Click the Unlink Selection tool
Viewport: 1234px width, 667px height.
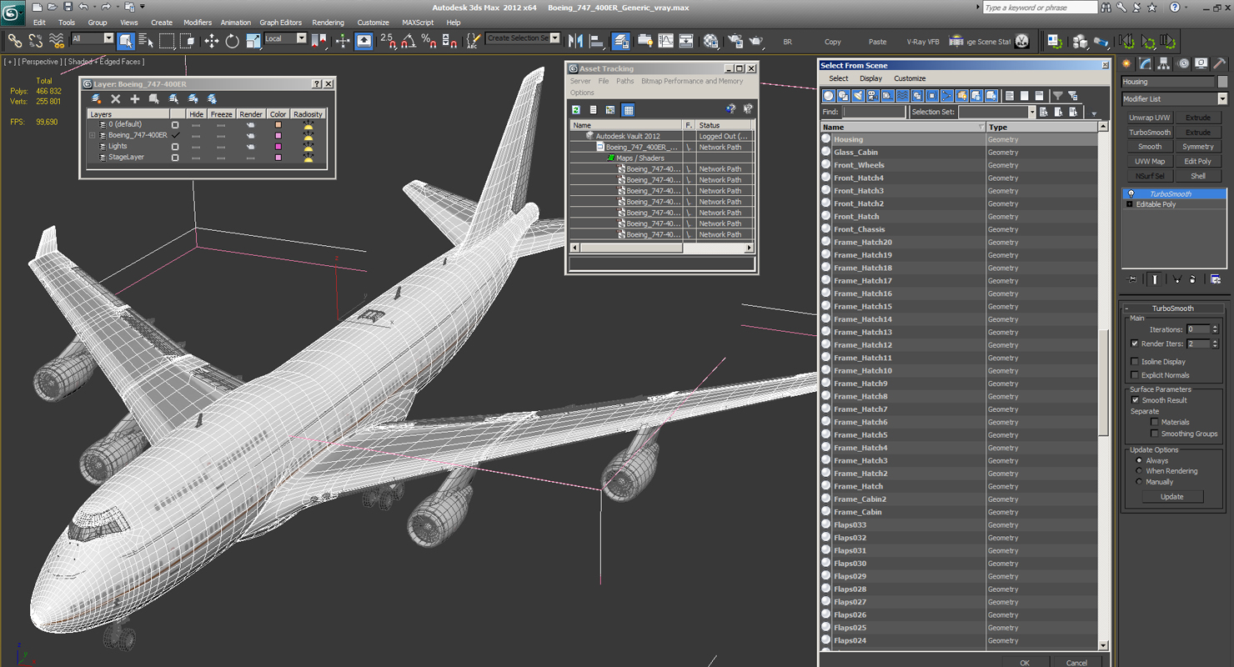[36, 41]
